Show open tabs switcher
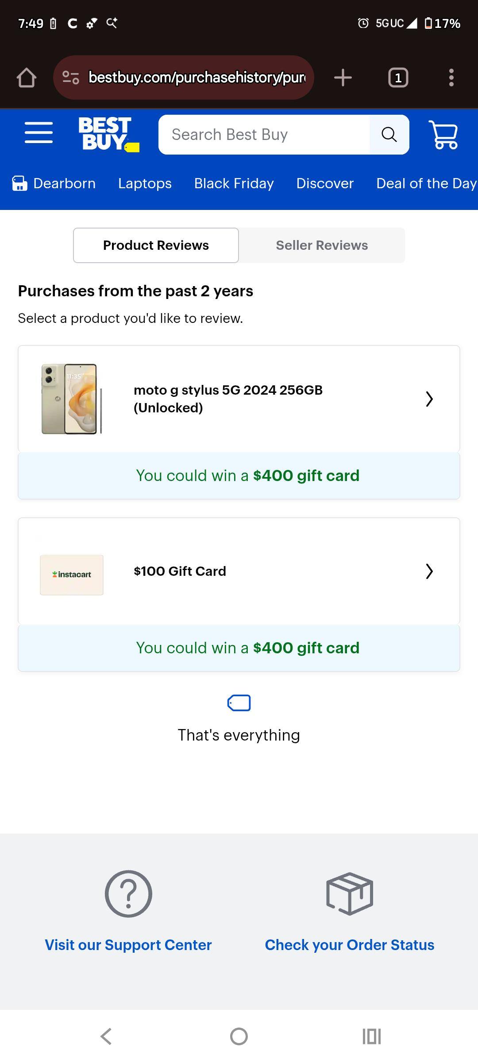 tap(398, 78)
